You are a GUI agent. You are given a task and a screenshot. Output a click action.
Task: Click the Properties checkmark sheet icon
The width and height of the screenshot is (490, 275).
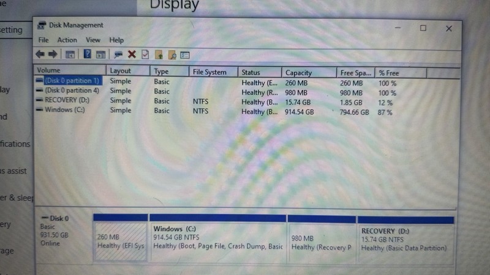coord(145,54)
